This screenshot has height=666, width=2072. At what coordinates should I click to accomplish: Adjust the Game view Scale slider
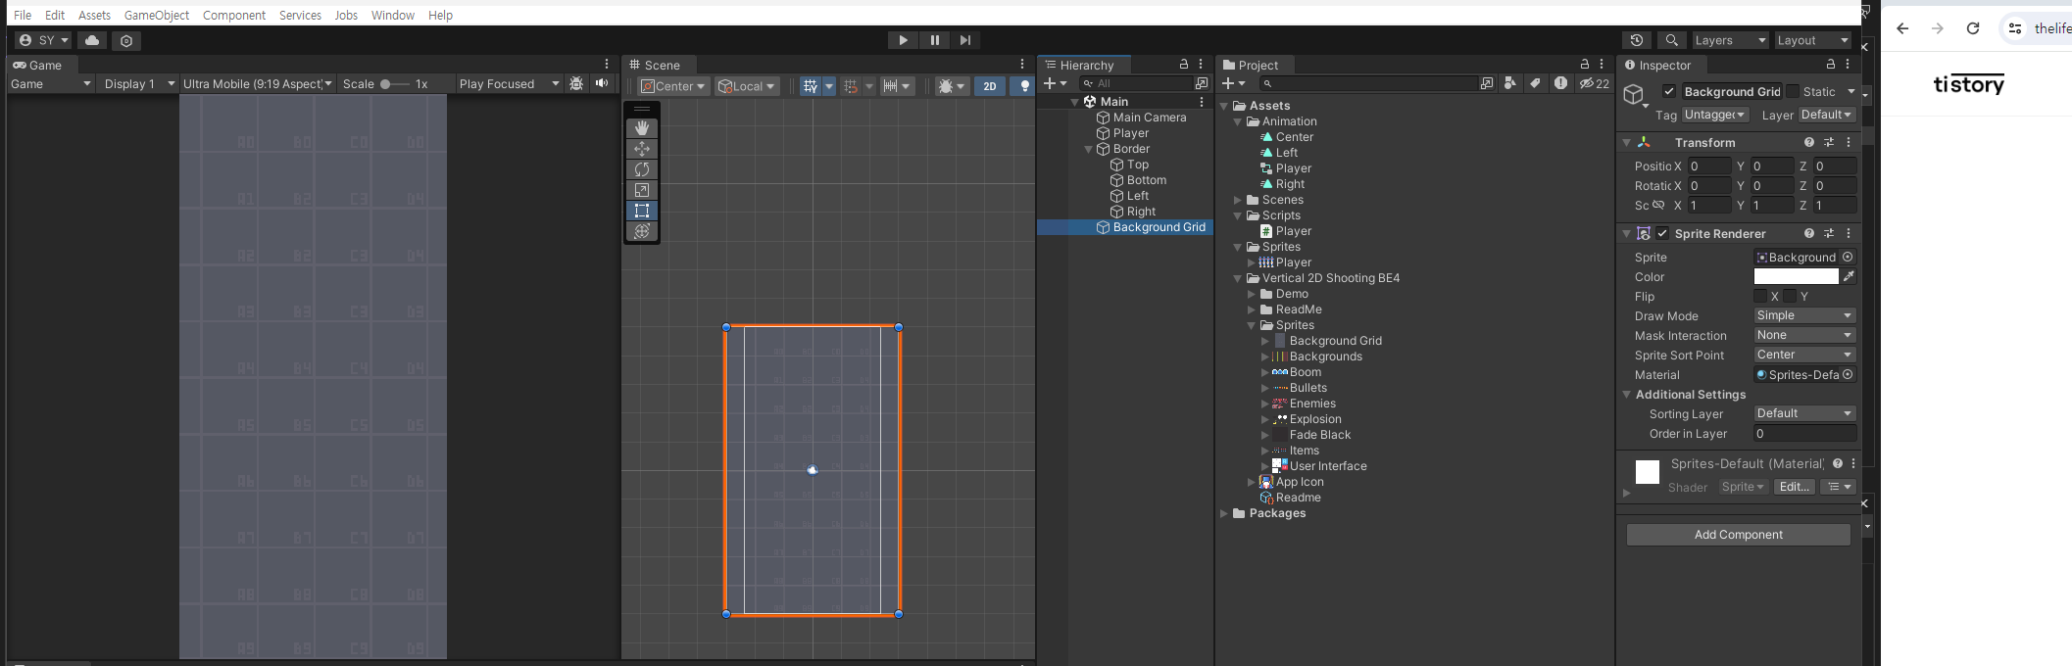coord(394,84)
